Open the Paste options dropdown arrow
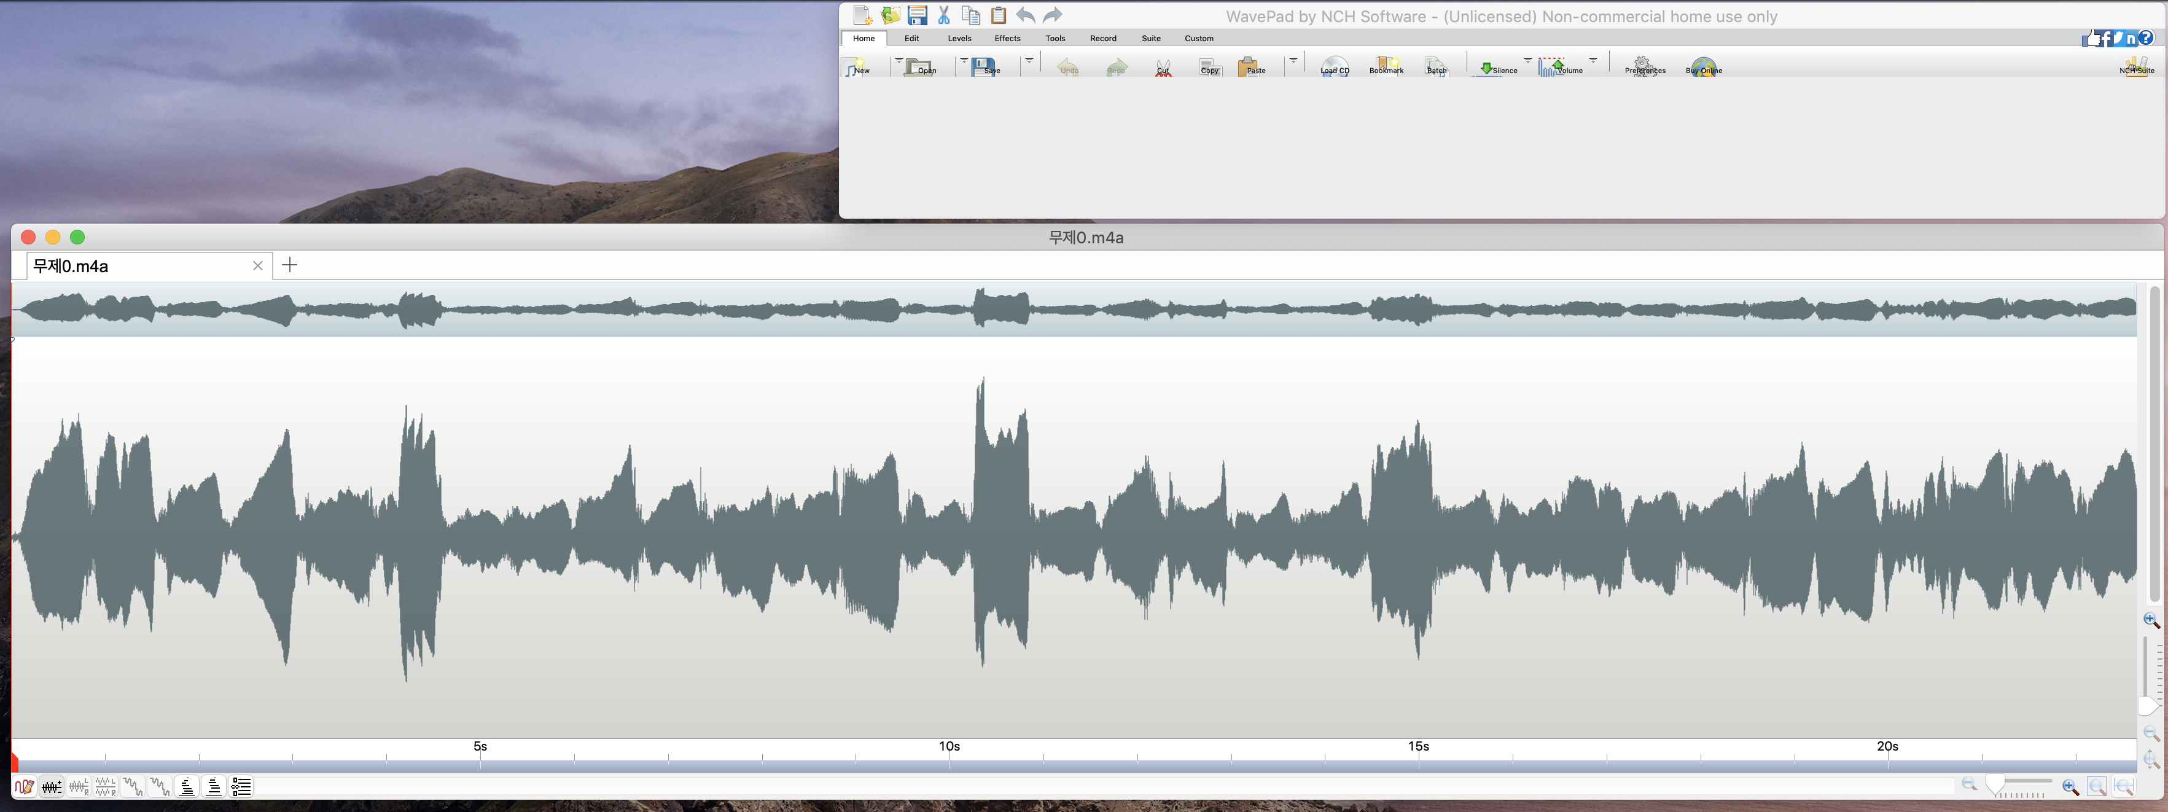The image size is (2168, 812). click(x=1293, y=60)
